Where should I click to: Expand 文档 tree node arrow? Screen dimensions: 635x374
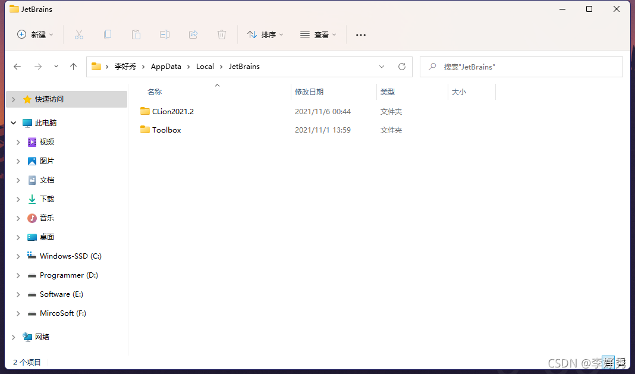point(18,180)
